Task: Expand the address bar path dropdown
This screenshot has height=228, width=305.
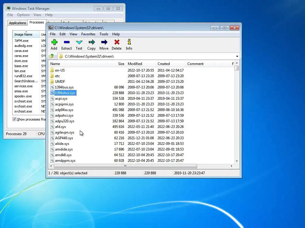Action: [x=237, y=56]
